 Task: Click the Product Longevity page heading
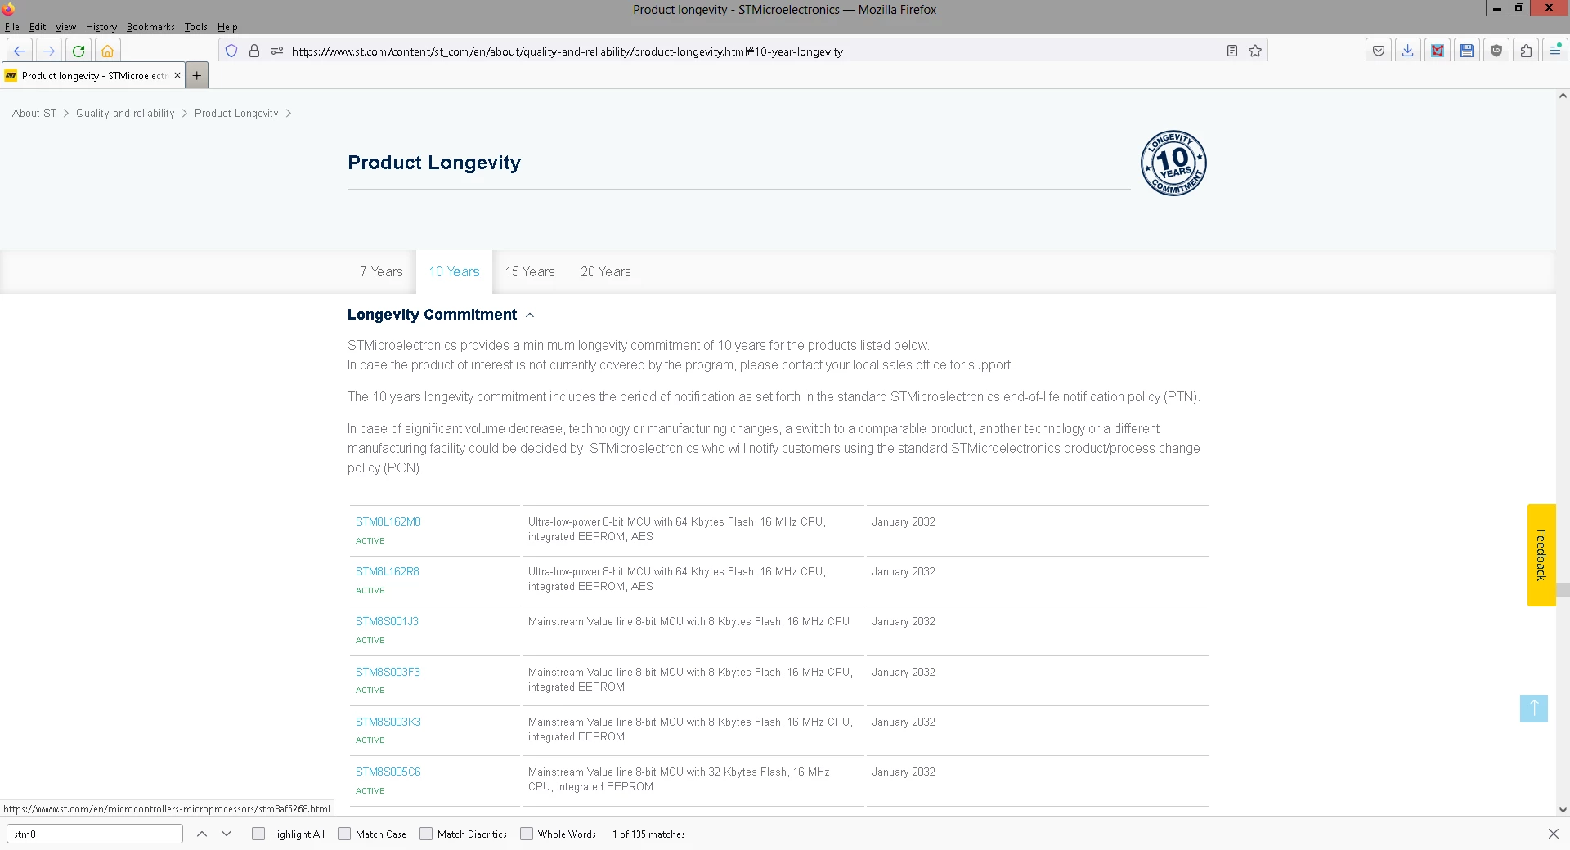coord(434,163)
